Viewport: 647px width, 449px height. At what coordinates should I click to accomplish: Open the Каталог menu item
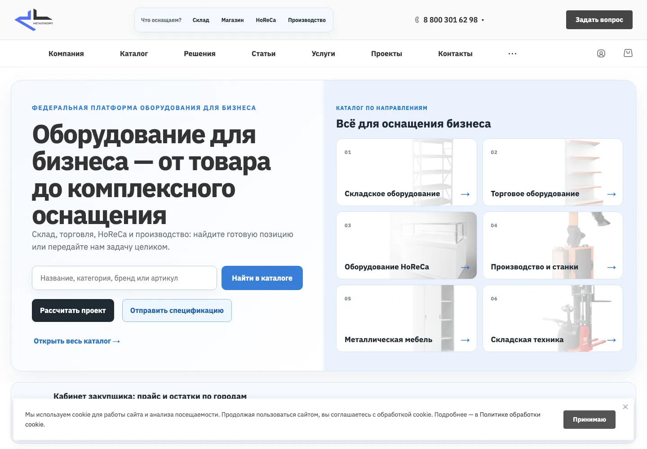[x=134, y=53]
